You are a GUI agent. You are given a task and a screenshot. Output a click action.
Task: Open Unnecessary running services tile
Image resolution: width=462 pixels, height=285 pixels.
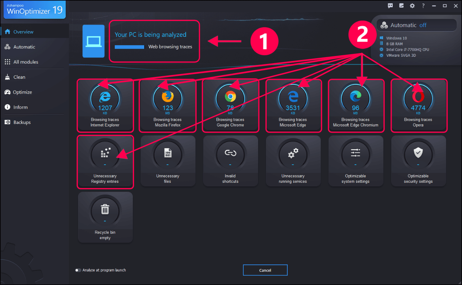[293, 161]
